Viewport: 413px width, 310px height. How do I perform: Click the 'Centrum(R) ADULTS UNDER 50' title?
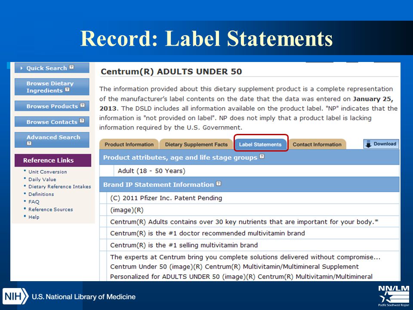pyautogui.click(x=171, y=72)
